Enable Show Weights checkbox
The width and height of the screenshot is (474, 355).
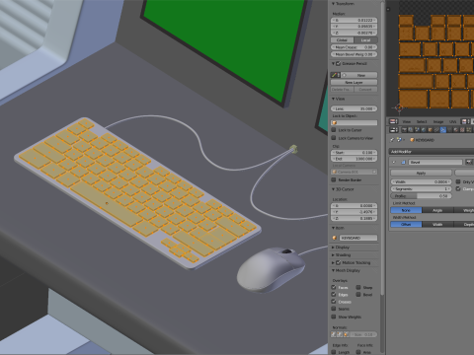coord(334,317)
